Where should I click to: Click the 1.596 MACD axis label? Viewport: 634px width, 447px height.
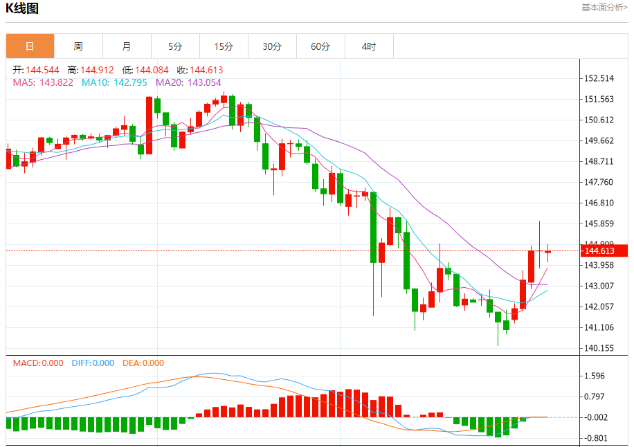595,376
